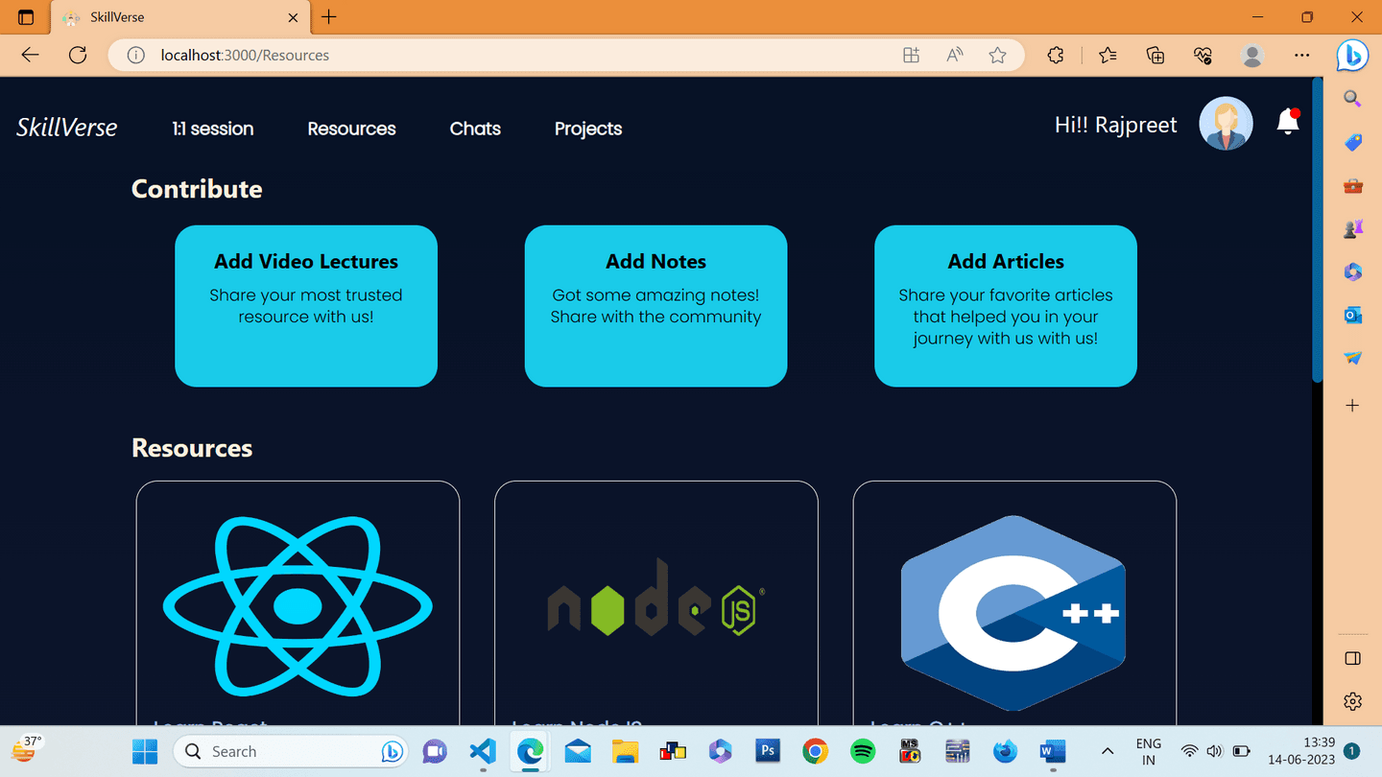Image resolution: width=1382 pixels, height=777 pixels.
Task: View site information icon
Action: click(x=136, y=55)
